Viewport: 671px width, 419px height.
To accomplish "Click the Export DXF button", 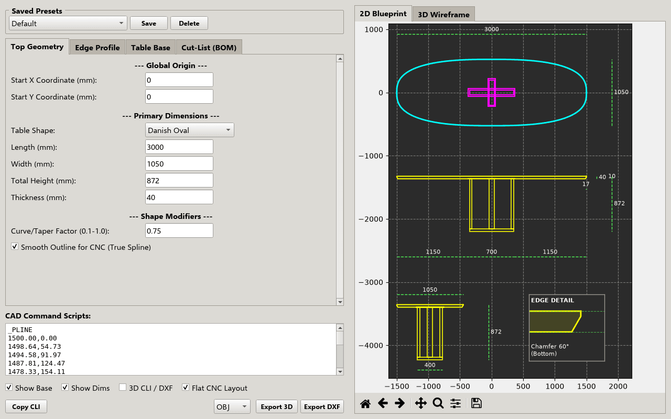I will coord(322,406).
